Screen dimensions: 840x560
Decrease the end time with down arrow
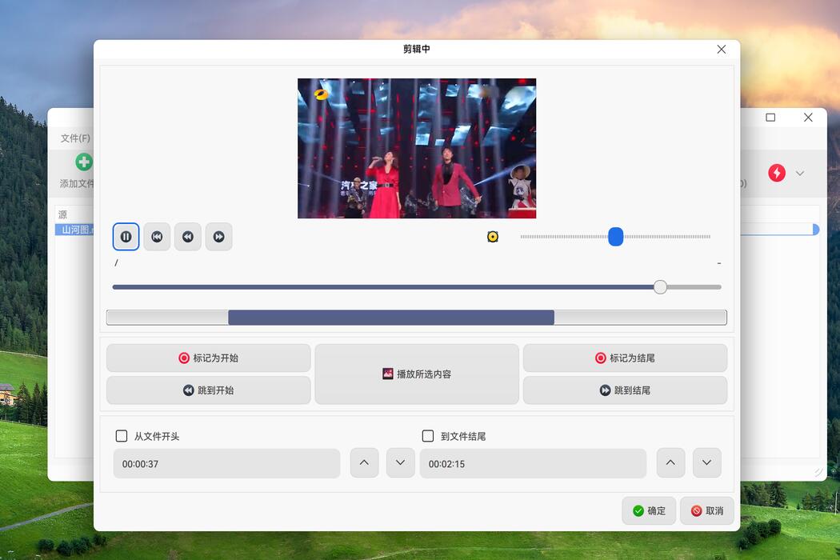tap(706, 462)
